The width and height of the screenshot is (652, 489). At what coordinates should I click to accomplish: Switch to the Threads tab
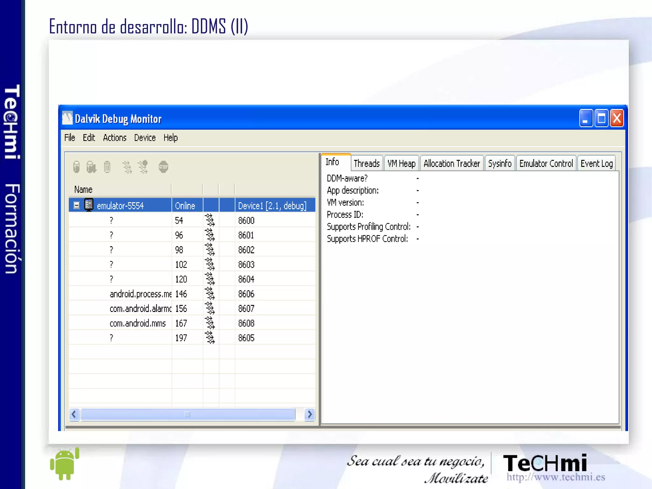[366, 163]
